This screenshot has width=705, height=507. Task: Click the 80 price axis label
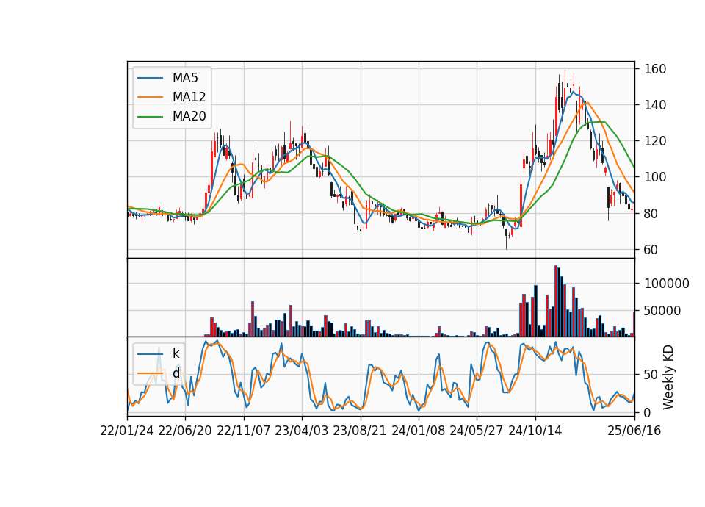tap(651, 214)
